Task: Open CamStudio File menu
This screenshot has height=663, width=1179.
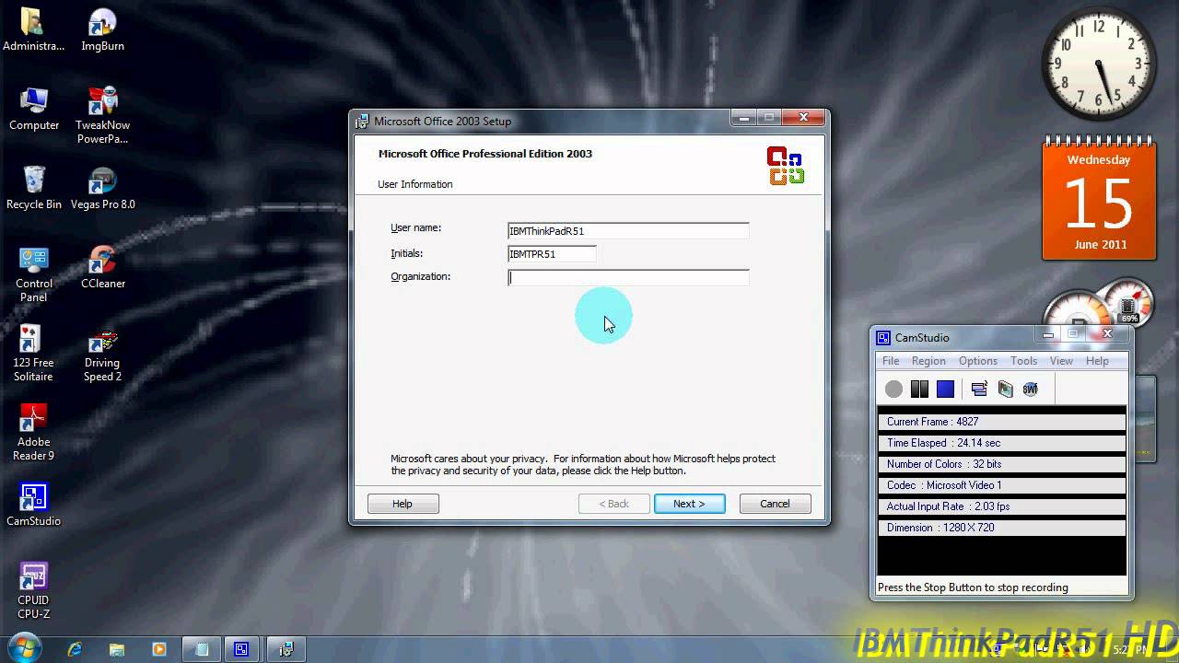Action: 891,361
